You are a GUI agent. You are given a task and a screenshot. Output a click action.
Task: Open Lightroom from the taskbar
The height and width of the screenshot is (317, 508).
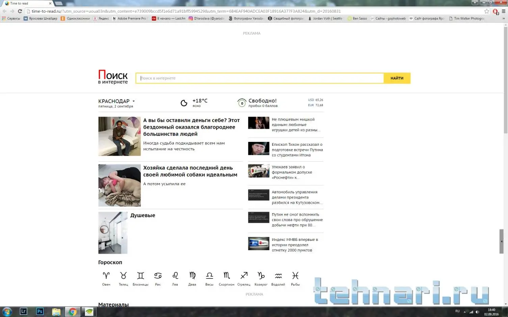click(23, 311)
